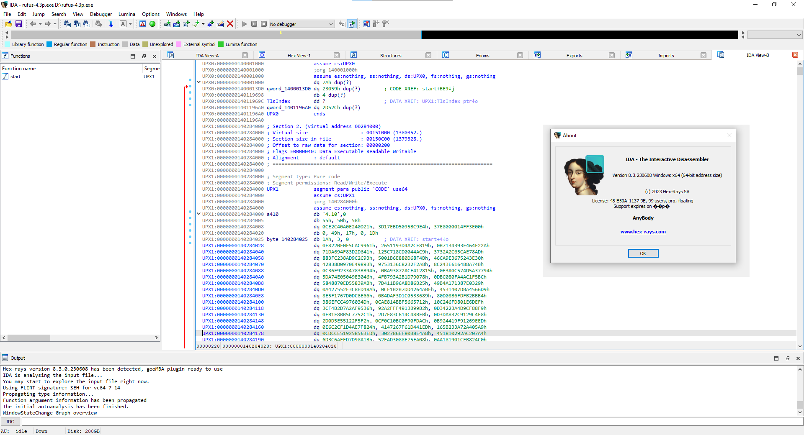Viewport: 804px width, 435px height.
Task: Open the www.hex-rays.com link
Action: click(643, 232)
